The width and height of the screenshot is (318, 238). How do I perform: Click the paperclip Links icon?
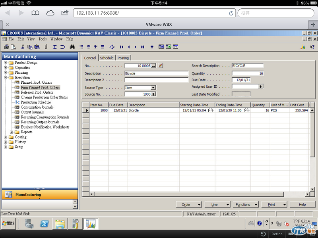(46, 47)
